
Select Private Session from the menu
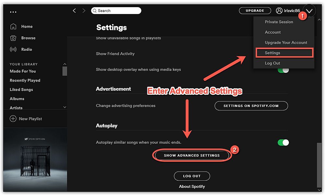(279, 22)
